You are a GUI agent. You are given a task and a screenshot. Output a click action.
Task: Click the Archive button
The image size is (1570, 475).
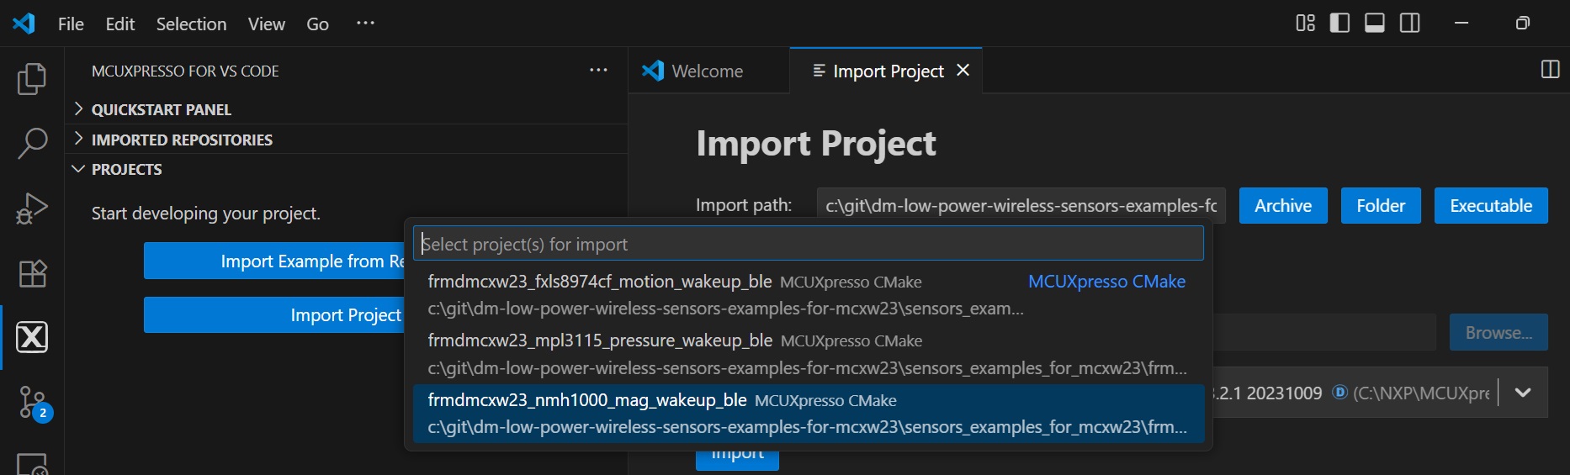click(1282, 206)
